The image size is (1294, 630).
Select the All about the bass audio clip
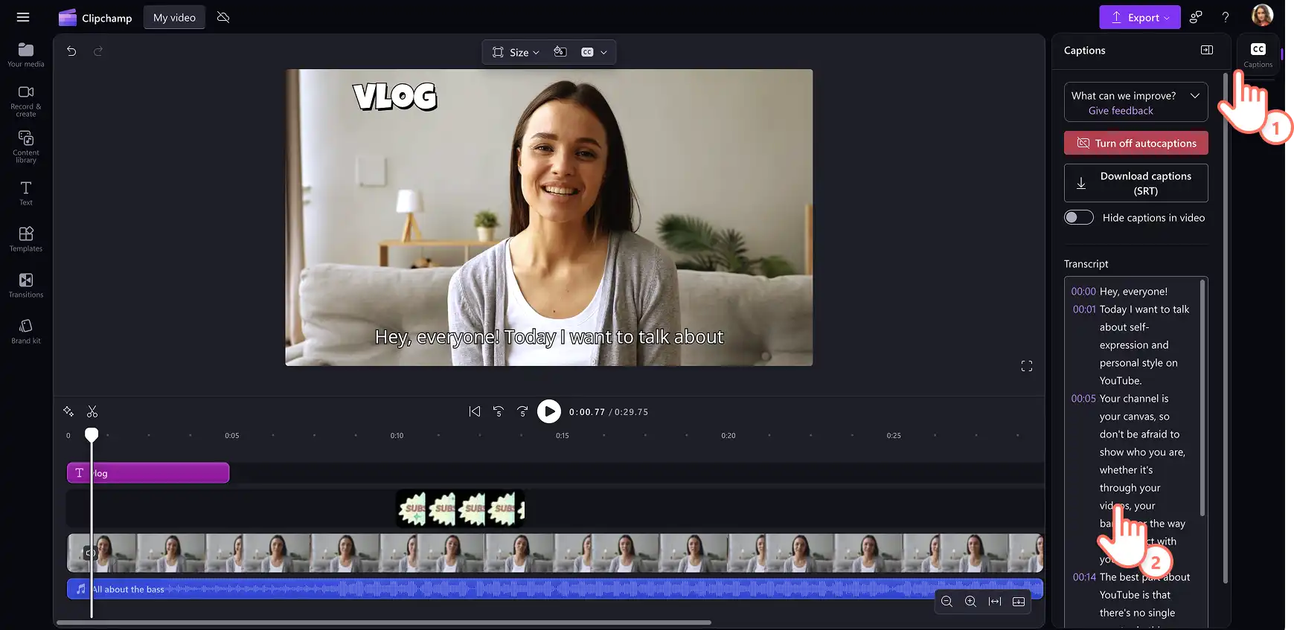point(555,589)
